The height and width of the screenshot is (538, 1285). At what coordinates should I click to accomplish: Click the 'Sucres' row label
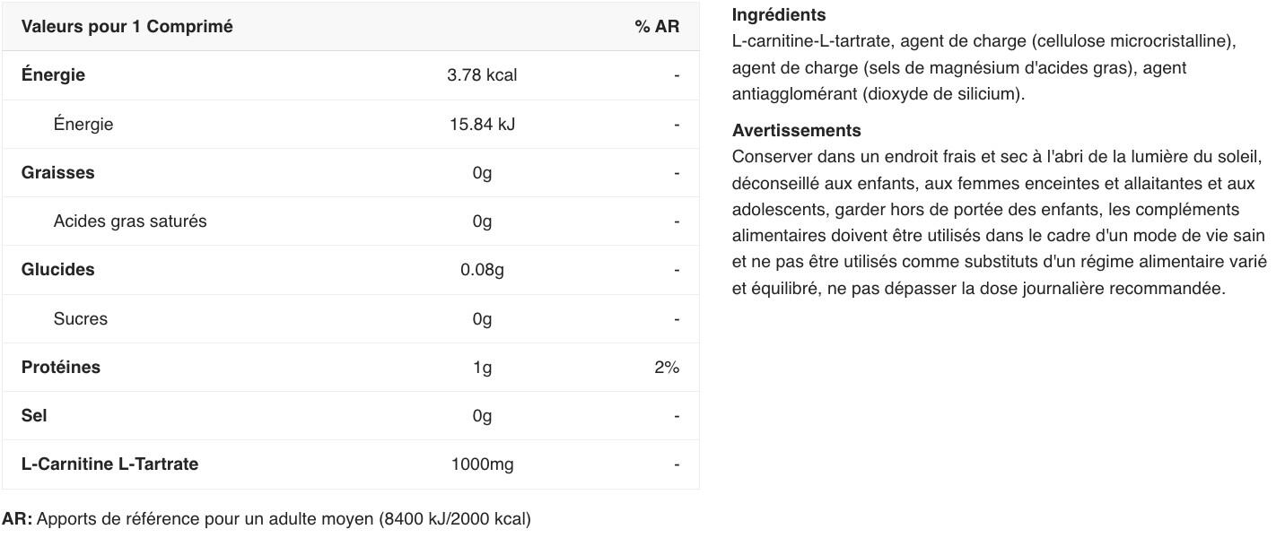(81, 319)
